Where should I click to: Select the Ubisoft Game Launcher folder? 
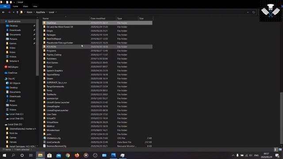pyautogui.click(x=97, y=102)
